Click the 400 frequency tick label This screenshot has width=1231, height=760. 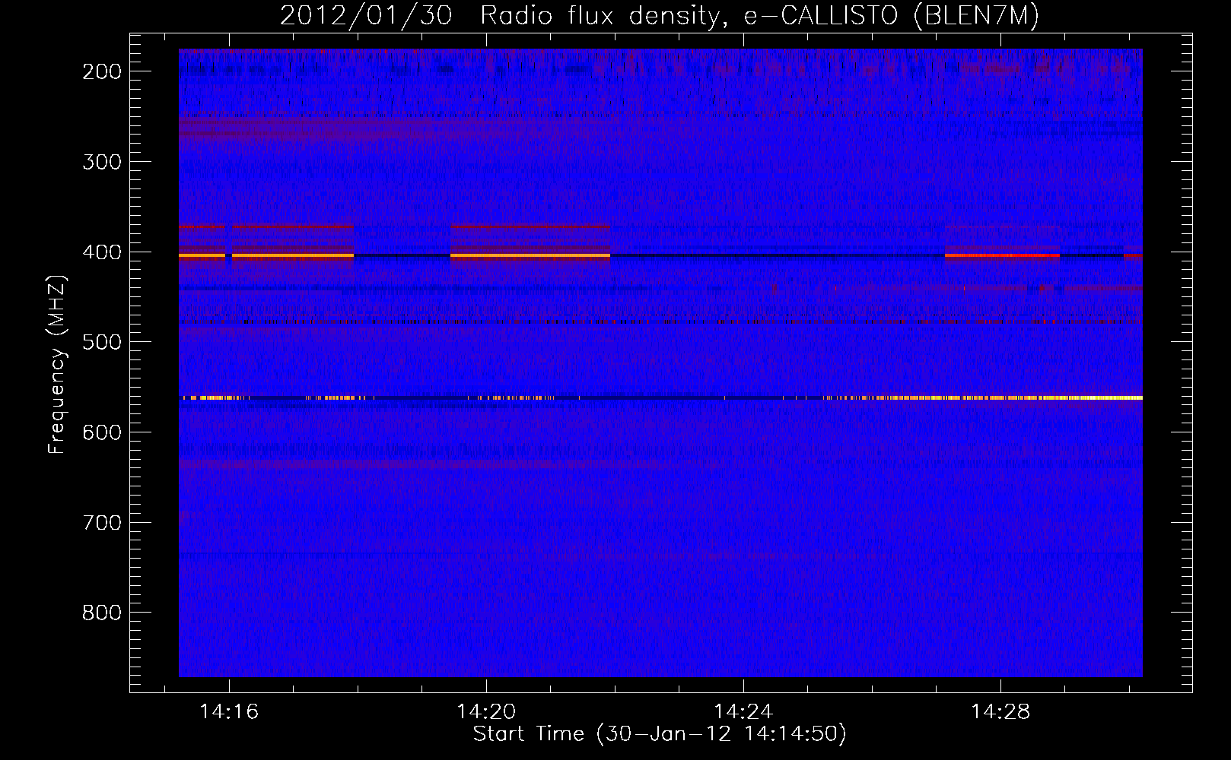click(102, 252)
